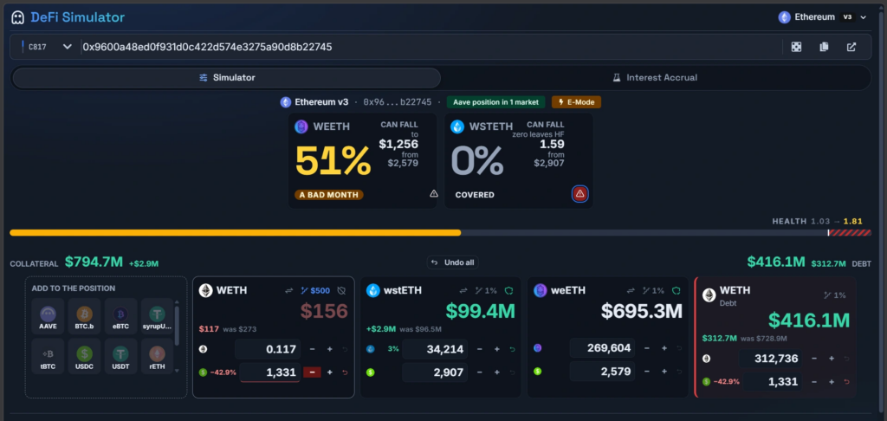Click the random address dice icon

pos(796,47)
